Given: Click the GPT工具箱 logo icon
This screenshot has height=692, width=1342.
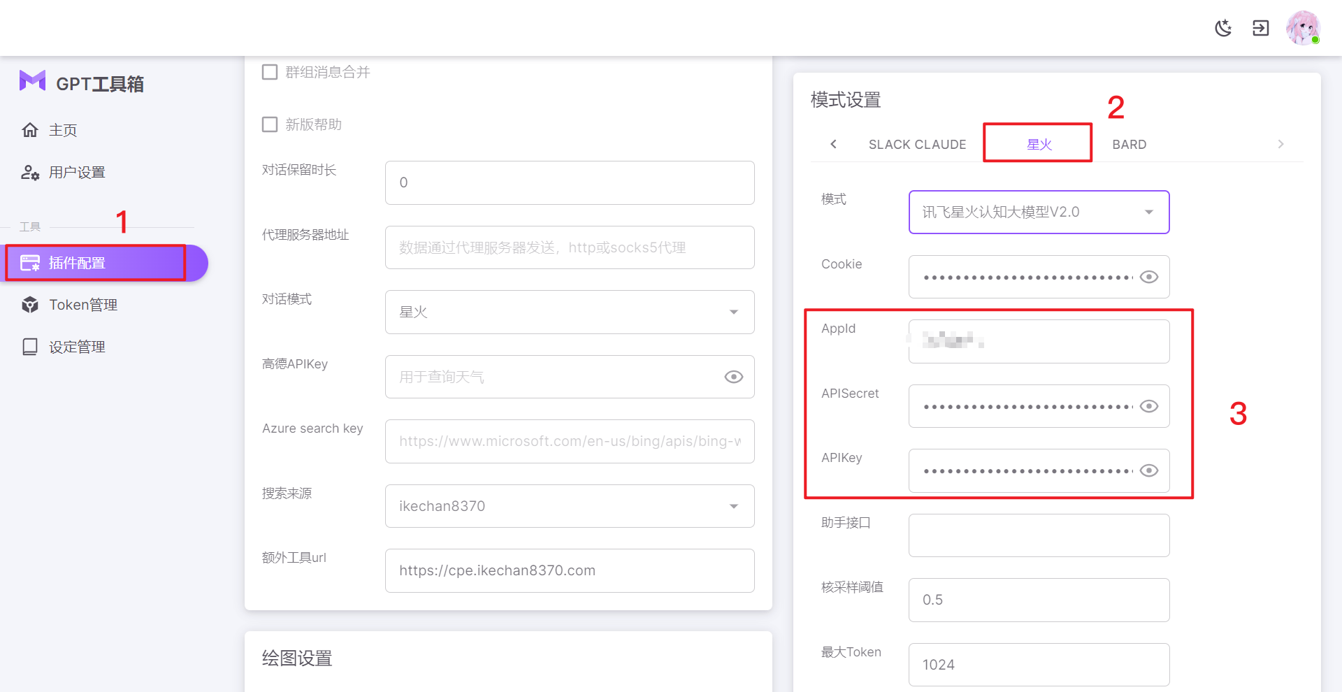Looking at the screenshot, I should coord(32,82).
